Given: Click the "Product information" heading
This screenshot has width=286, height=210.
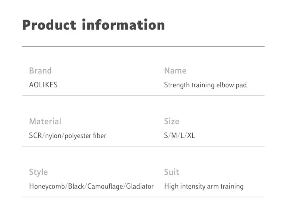Looking at the screenshot, I should point(93,25).
